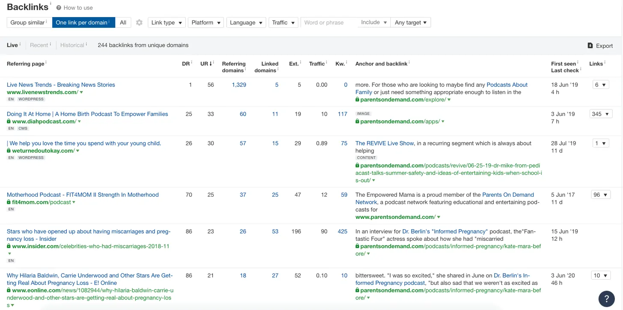
Task: Click the IMAGE tag in diahpodcast row
Action: pos(363,114)
